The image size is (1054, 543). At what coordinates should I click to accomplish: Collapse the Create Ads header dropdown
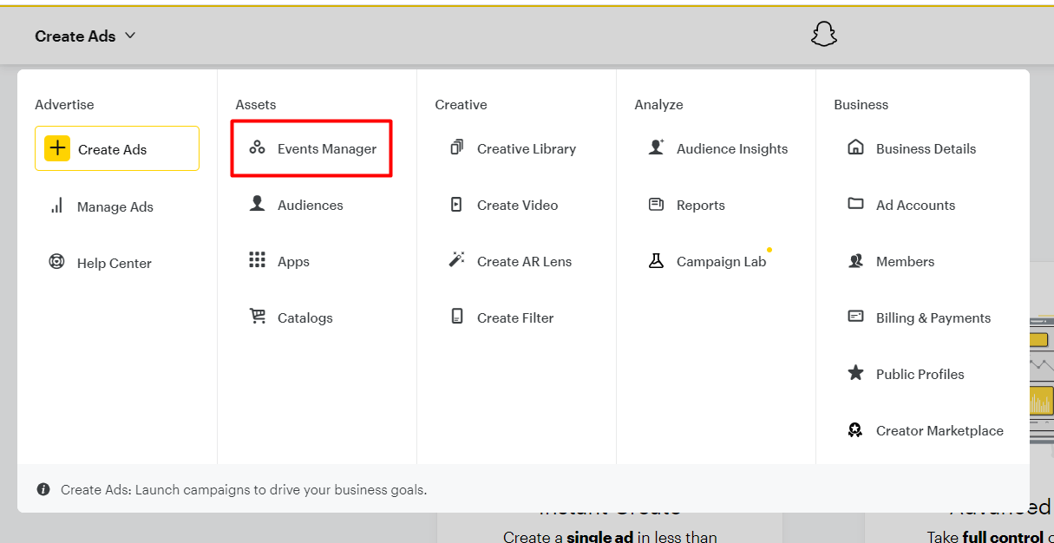pyautogui.click(x=86, y=36)
